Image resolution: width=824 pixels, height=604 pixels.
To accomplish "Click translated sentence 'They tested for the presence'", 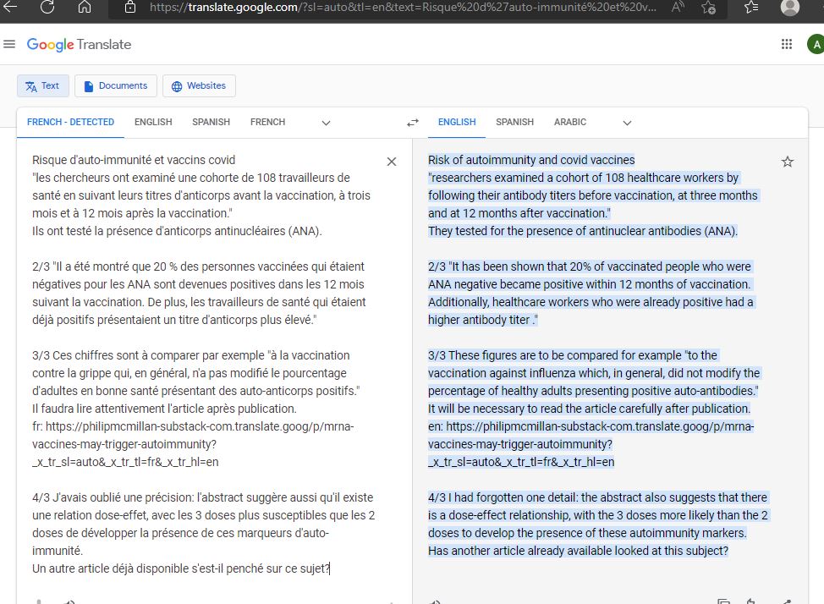I will click(x=583, y=231).
